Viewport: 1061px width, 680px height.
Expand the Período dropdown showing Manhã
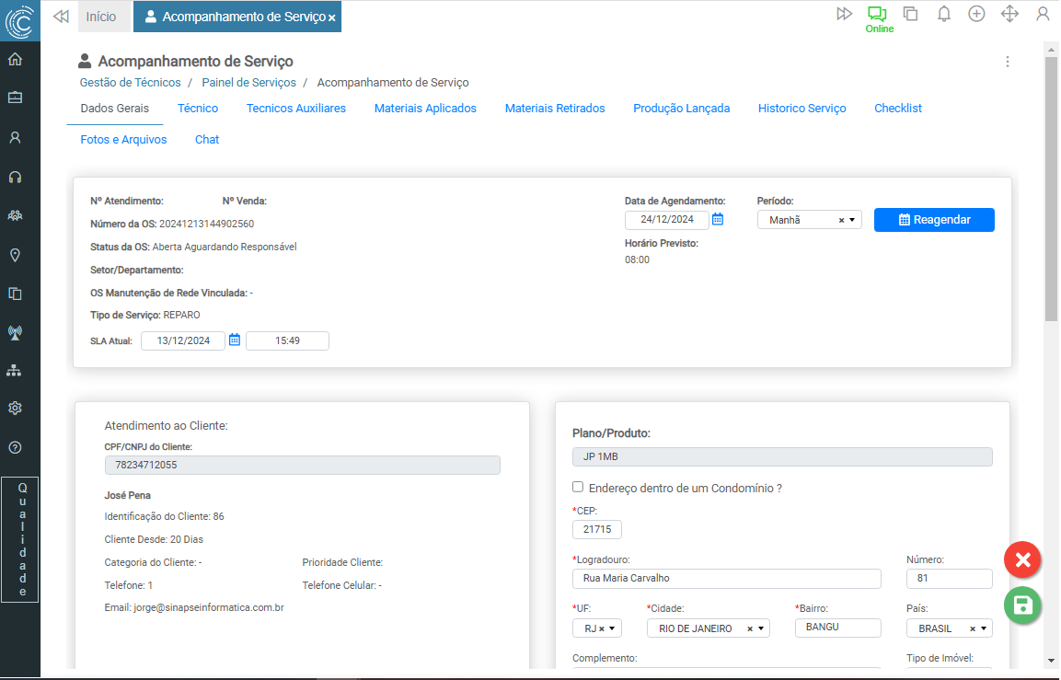(x=852, y=220)
